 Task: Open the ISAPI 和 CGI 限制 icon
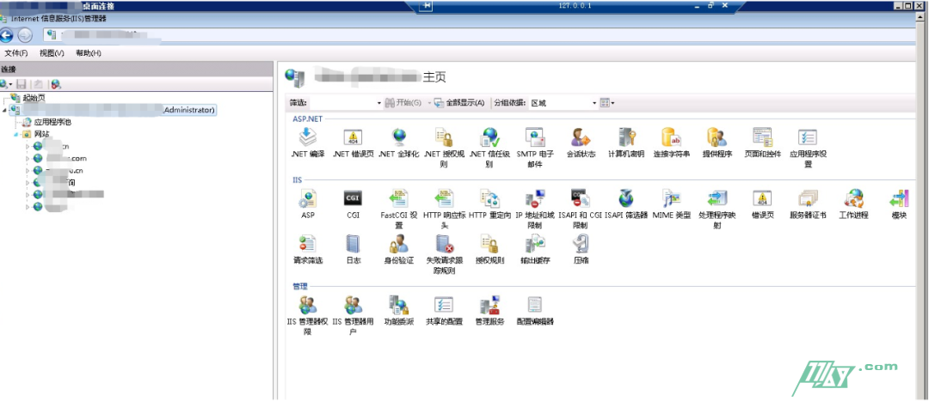click(581, 198)
